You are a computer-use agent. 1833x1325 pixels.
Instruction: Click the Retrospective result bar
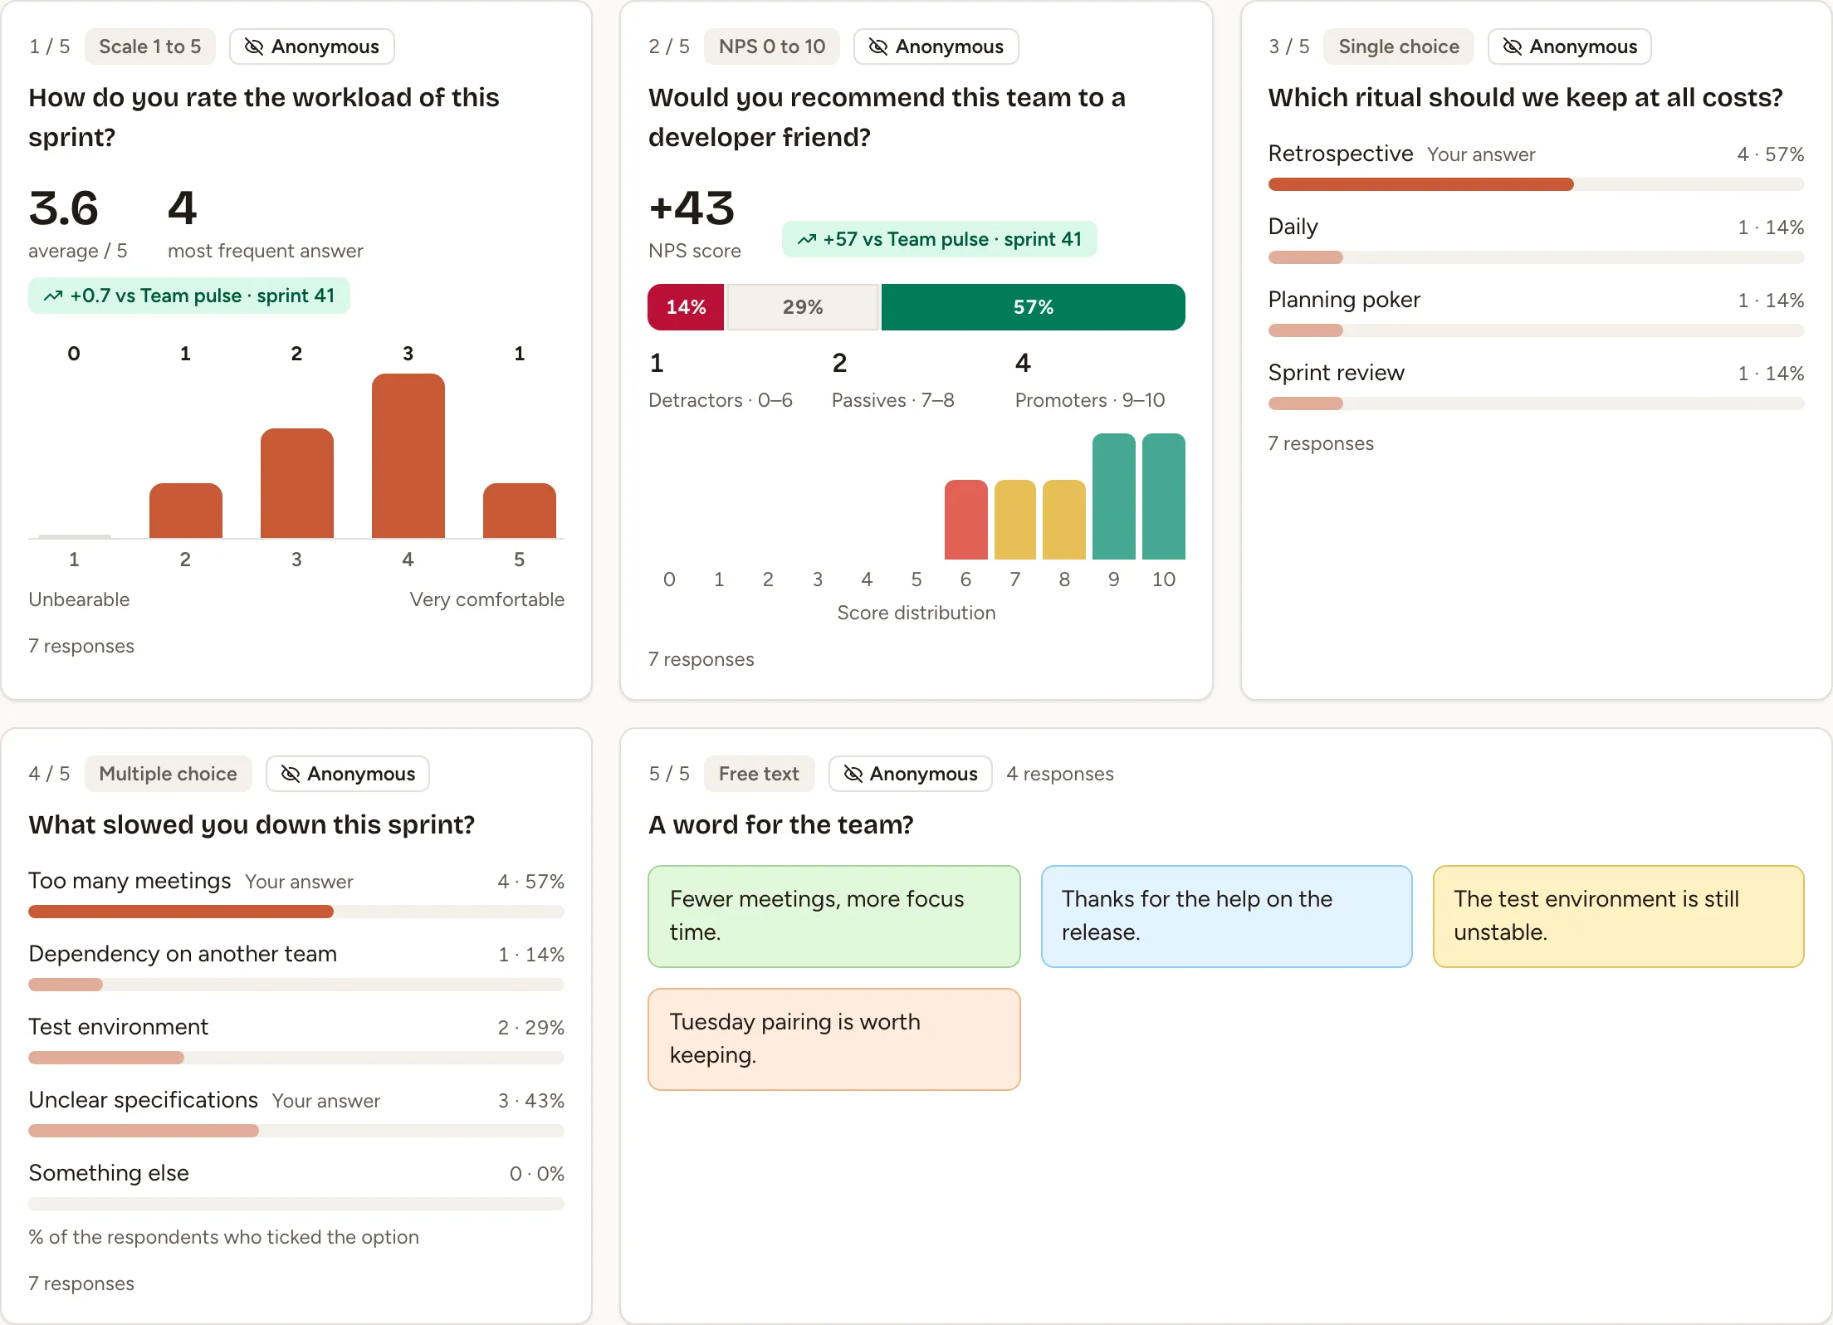coord(1536,184)
